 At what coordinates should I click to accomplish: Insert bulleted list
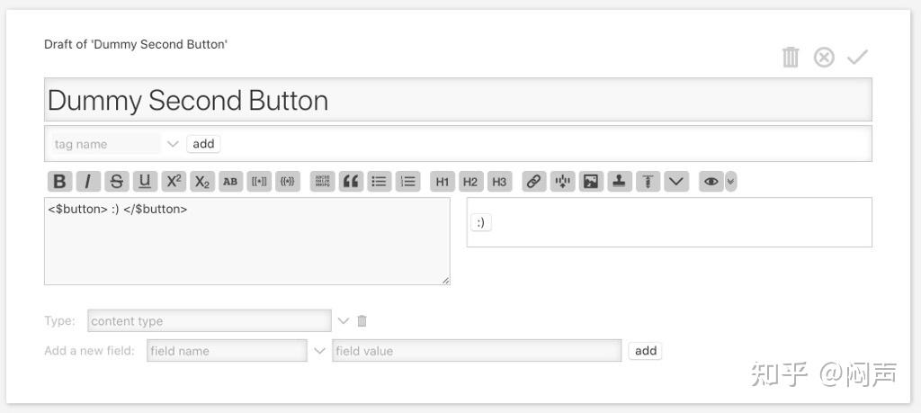tap(380, 181)
